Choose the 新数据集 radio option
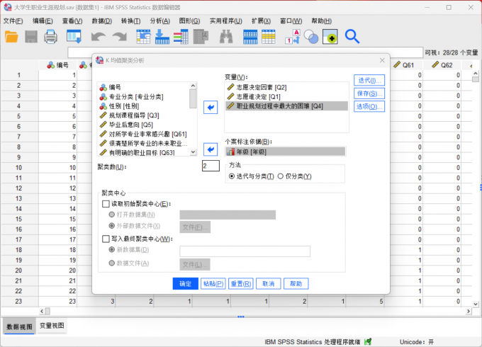Viewport: 482px width, 347px height. pos(112,250)
